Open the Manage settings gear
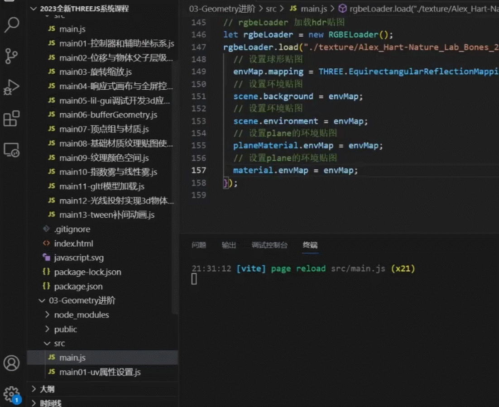 pos(12,393)
